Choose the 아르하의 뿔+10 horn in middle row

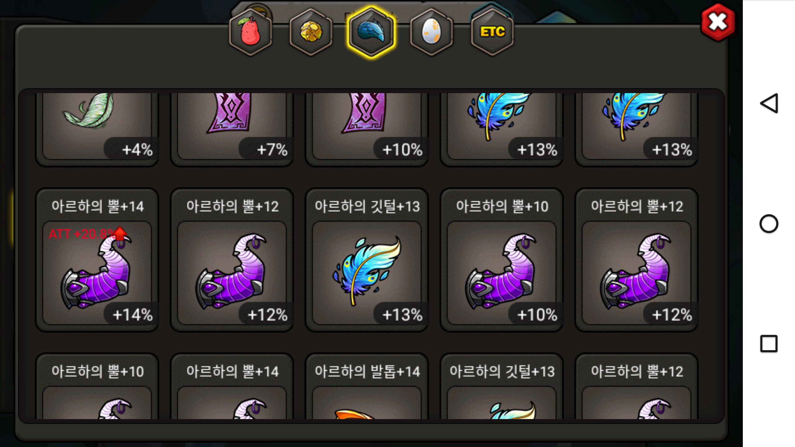pos(502,260)
